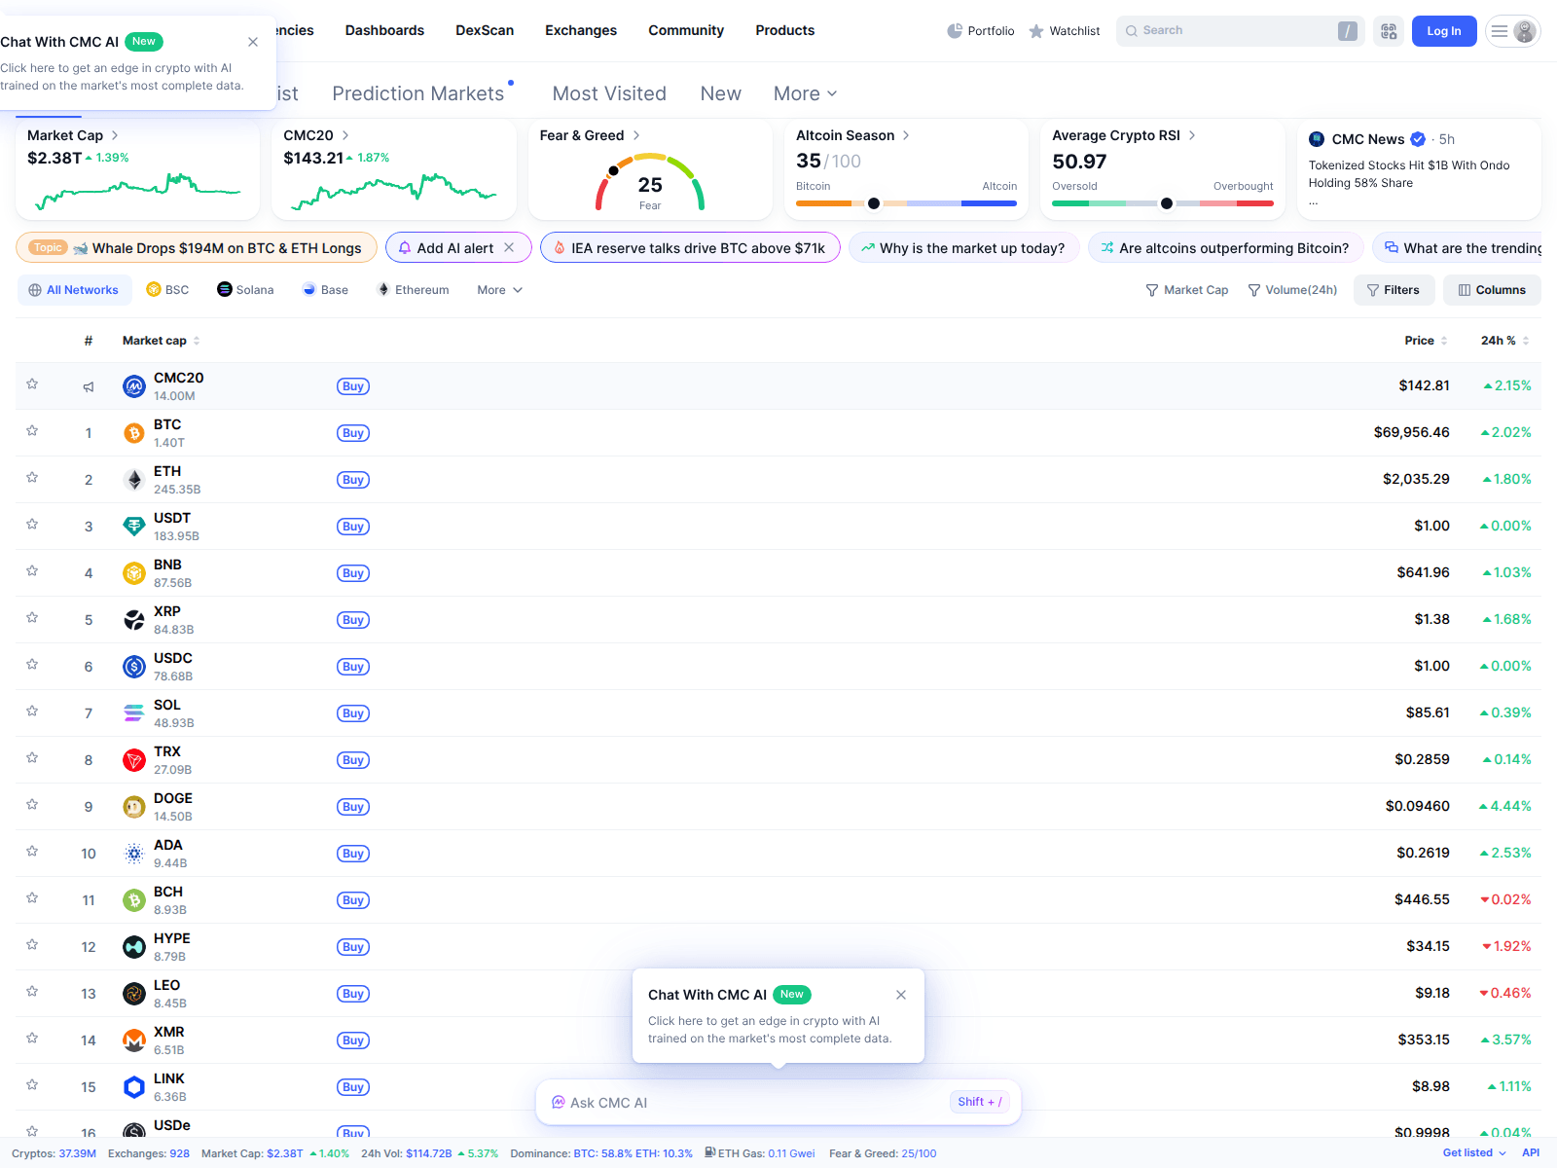Star DOGE to add to watchlist
This screenshot has height=1168, width=1557.
click(x=32, y=805)
